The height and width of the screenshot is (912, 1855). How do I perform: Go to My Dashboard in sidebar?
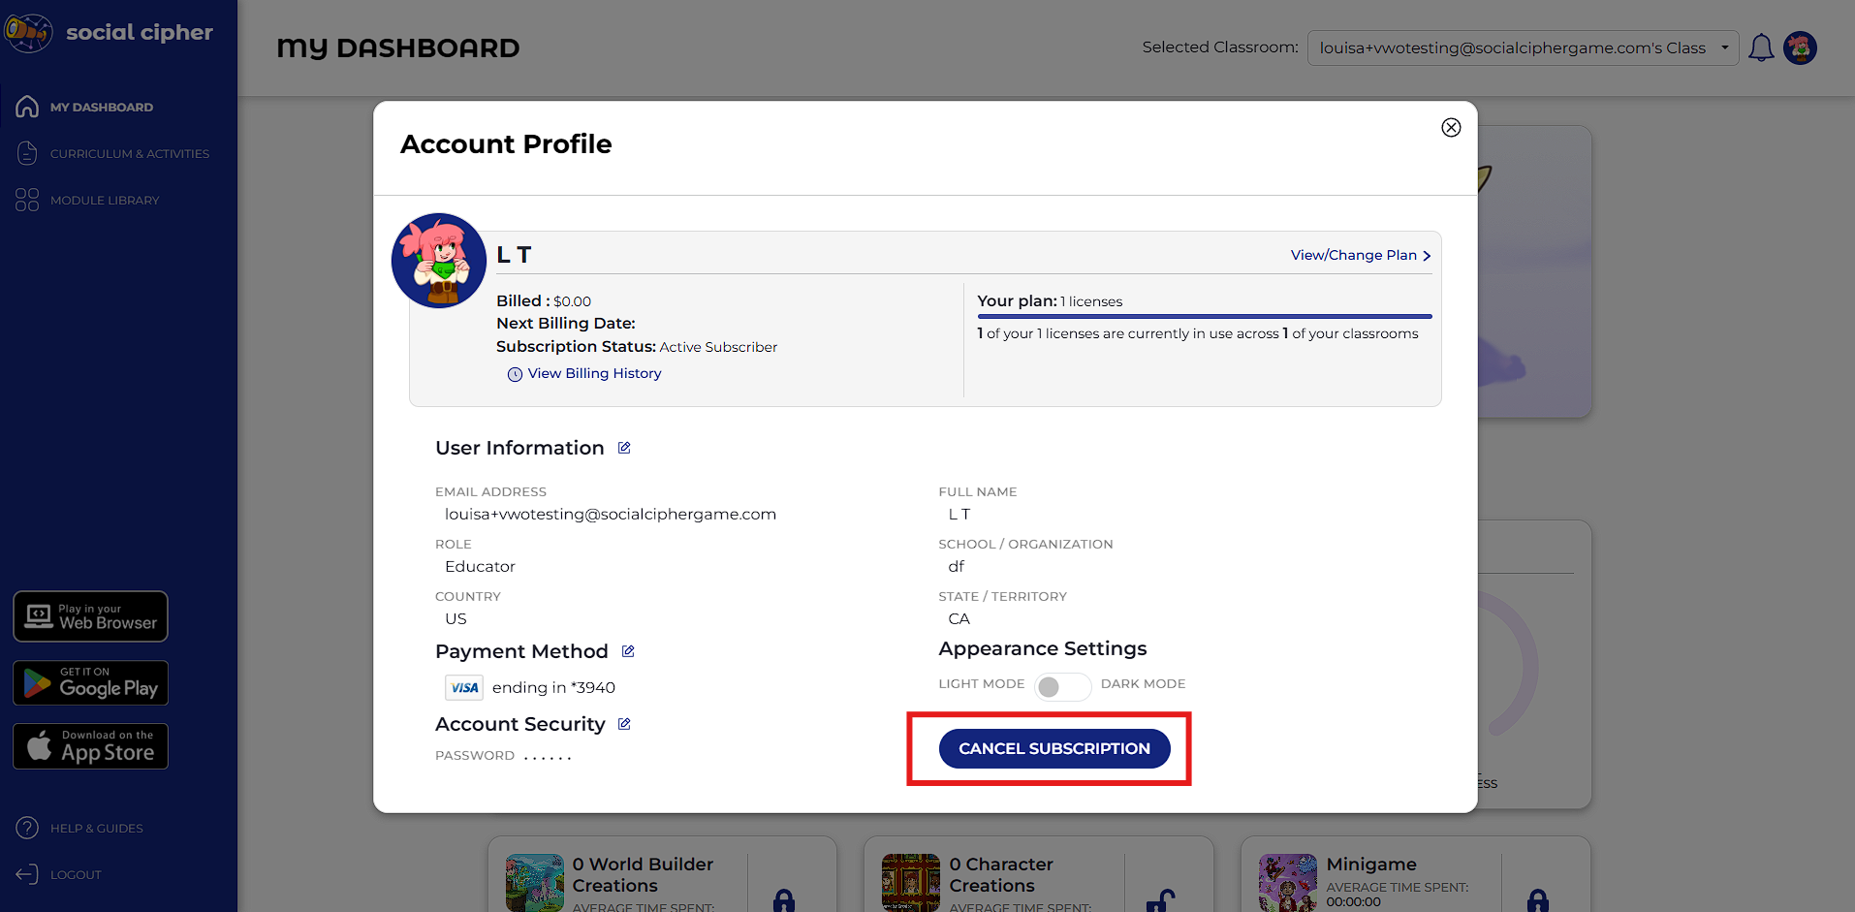101,107
